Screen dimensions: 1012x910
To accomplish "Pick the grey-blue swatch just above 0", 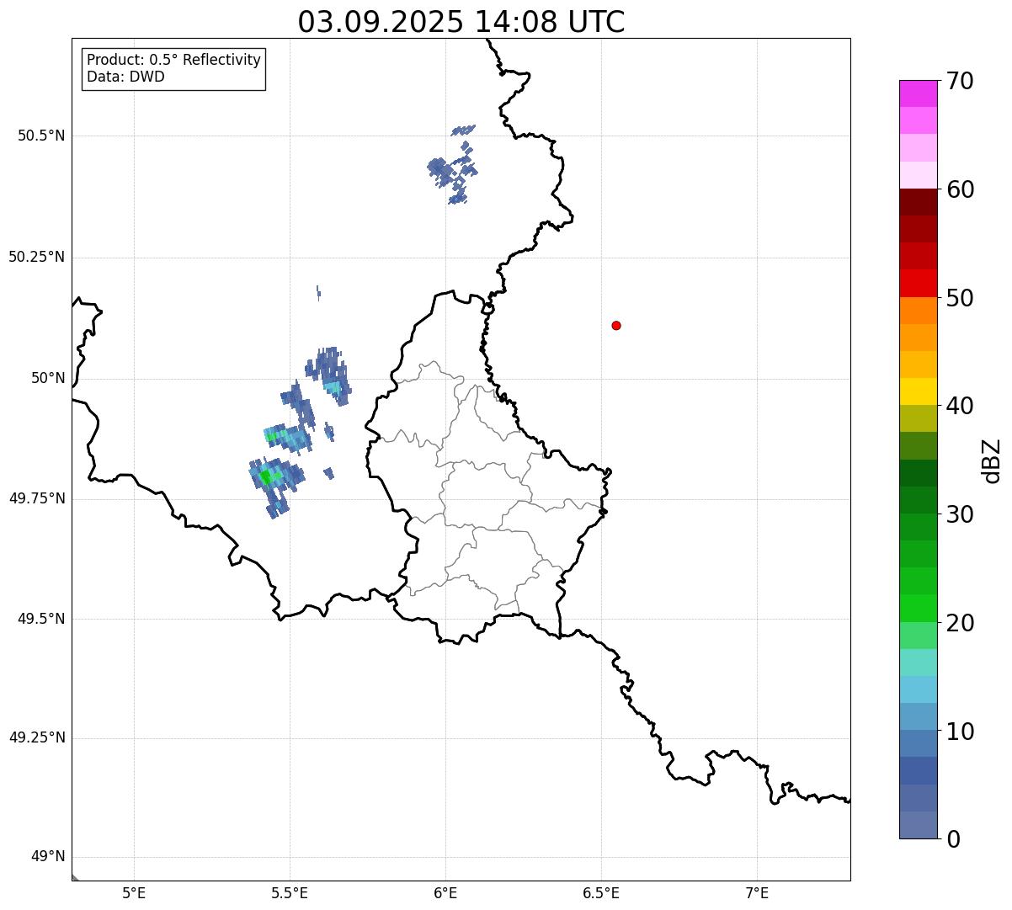I will [x=919, y=825].
